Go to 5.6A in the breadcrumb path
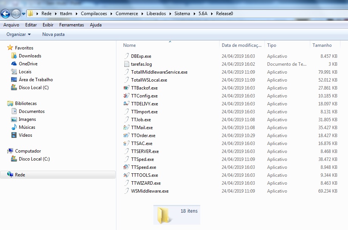Image resolution: width=348 pixels, height=230 pixels. coord(203,14)
